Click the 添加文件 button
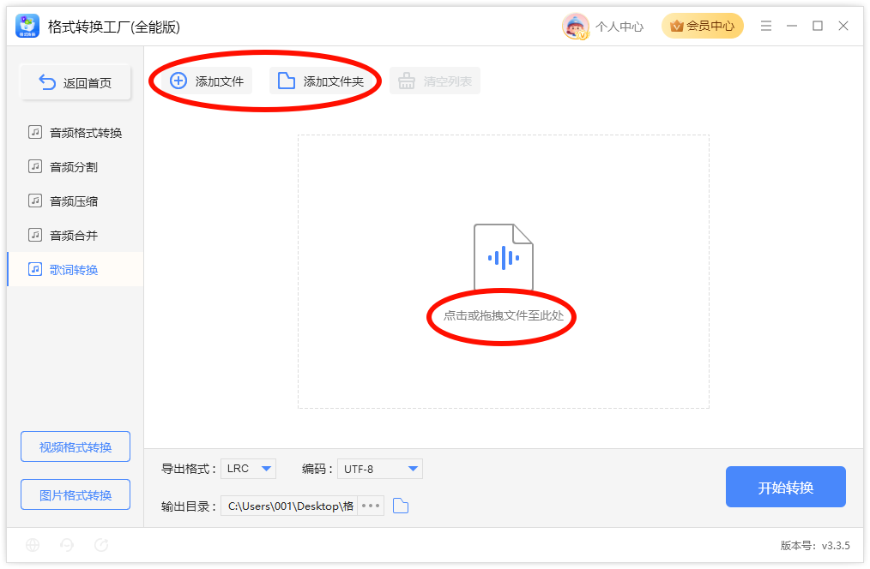This screenshot has height=569, width=870. [x=207, y=81]
